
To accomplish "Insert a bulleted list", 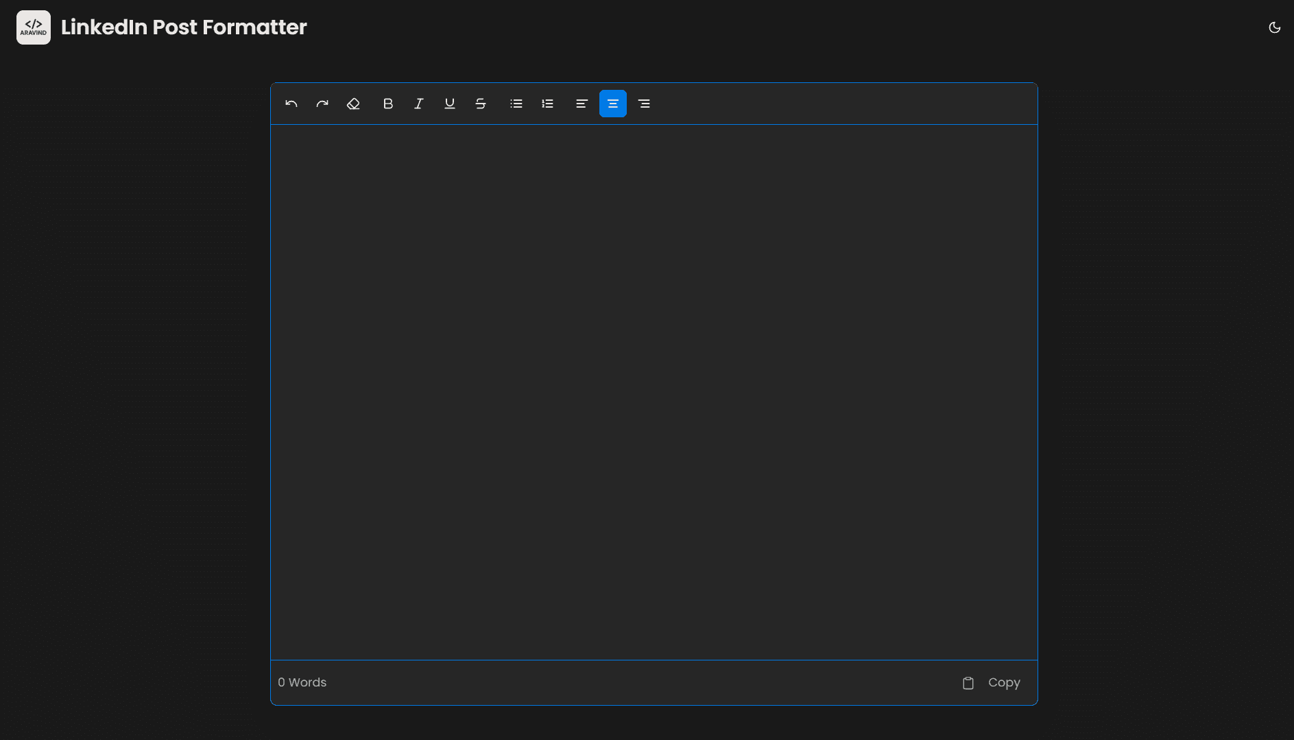I will (516, 104).
